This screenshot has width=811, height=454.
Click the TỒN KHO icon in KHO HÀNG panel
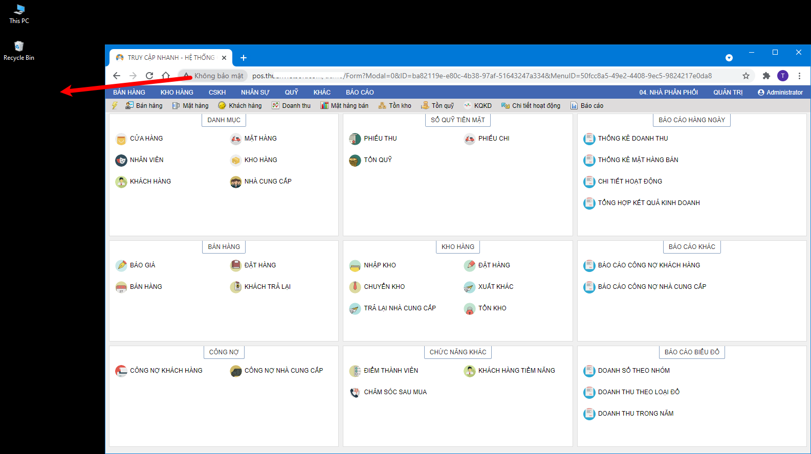click(470, 309)
